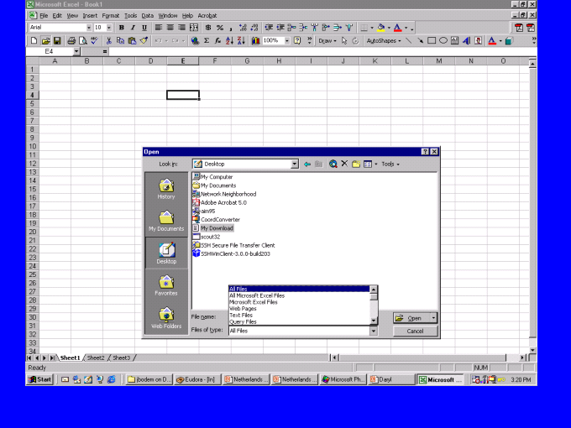Center cell text
The height and width of the screenshot is (428, 571).
point(170,28)
